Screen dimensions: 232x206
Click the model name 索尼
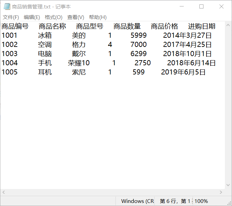tap(79, 72)
